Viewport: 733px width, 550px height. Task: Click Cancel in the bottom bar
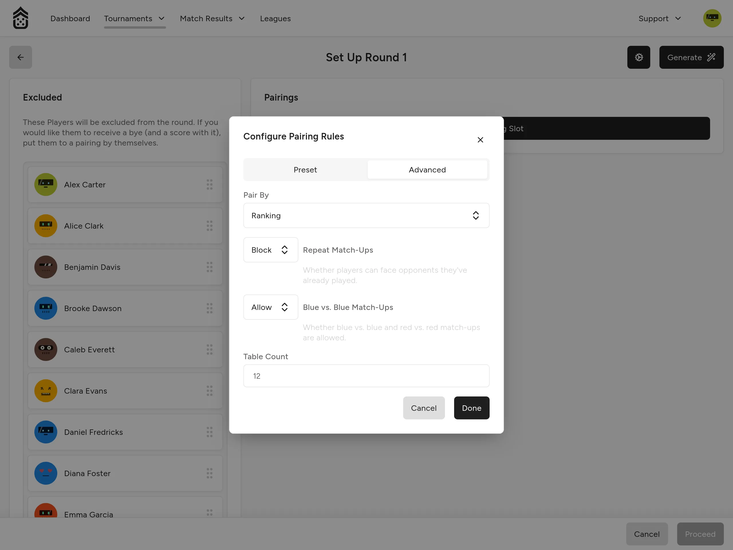(x=647, y=534)
